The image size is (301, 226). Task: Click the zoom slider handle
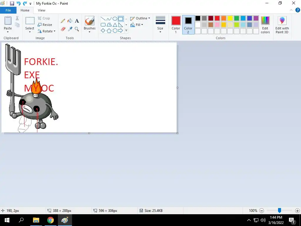click(x=280, y=210)
